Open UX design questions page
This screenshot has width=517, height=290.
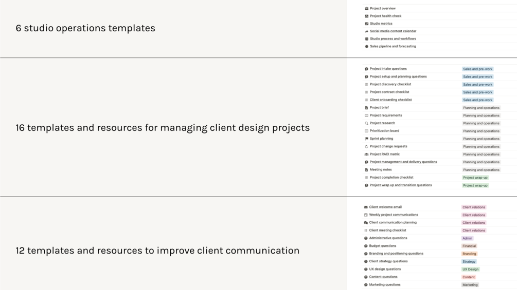[385, 269]
